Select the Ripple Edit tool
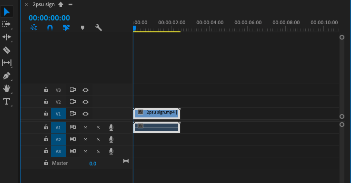Screen dimensions: 351x183 (7, 37)
